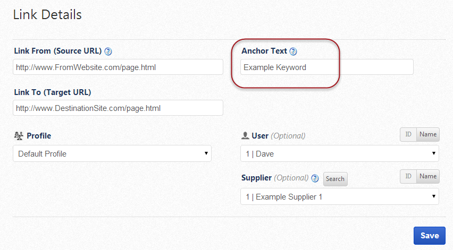
Task: Click the Link To (Target URL) label
Action: pyautogui.click(x=53, y=92)
